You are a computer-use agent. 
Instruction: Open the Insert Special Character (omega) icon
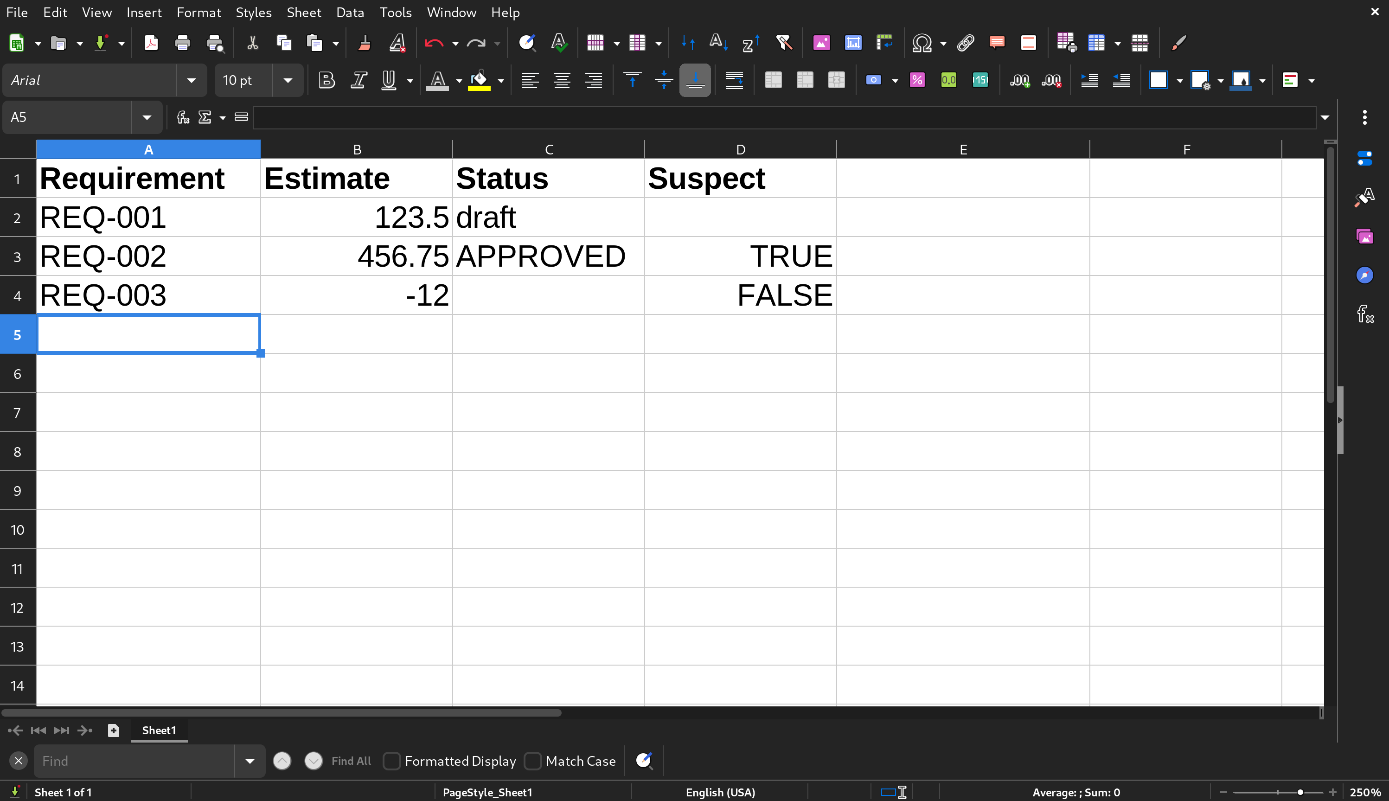click(922, 43)
